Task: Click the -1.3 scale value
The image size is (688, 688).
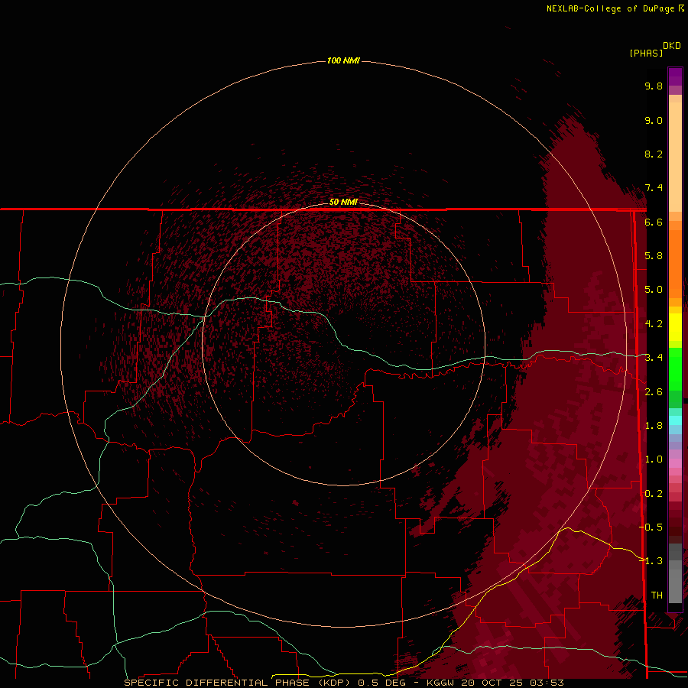Action: click(651, 561)
